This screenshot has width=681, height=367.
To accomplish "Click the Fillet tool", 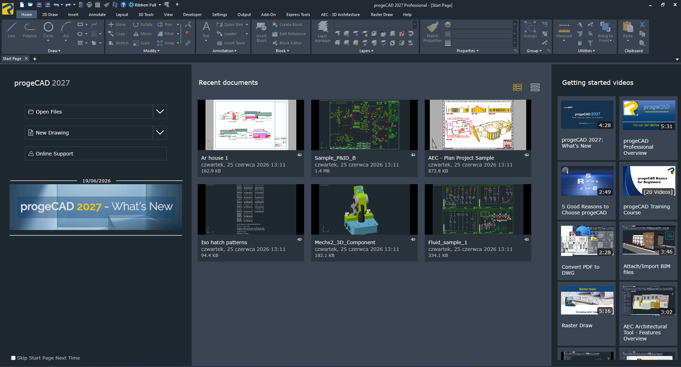I will [x=166, y=34].
